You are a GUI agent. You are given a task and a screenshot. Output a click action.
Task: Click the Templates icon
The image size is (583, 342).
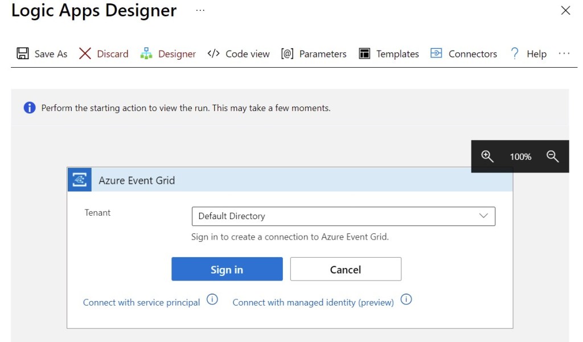coord(364,53)
